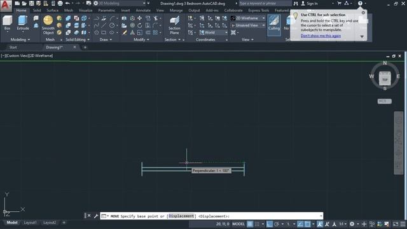
Task: Close the CTRL sub-selection tooltip
Action: (x=363, y=13)
